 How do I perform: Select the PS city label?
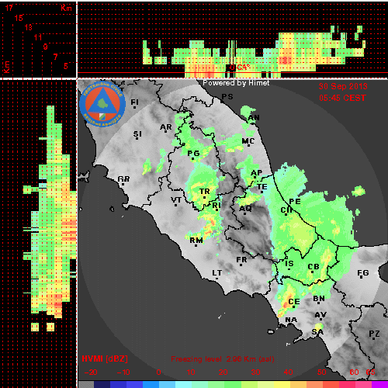(x=227, y=97)
